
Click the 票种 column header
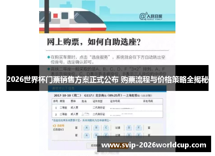pyautogui.click(x=73, y=101)
